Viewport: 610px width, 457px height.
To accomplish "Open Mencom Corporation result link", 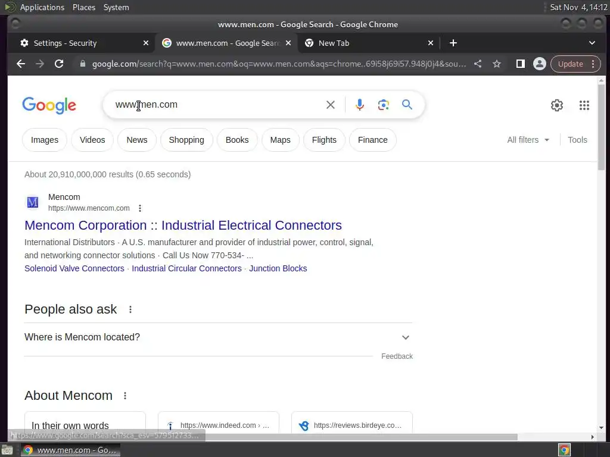I will (x=183, y=226).
